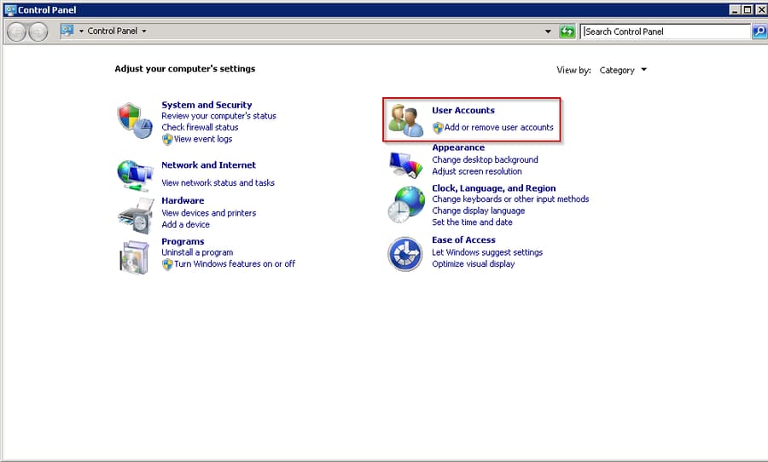This screenshot has width=768, height=462.
Task: Click the green Refresh button
Action: (x=567, y=32)
